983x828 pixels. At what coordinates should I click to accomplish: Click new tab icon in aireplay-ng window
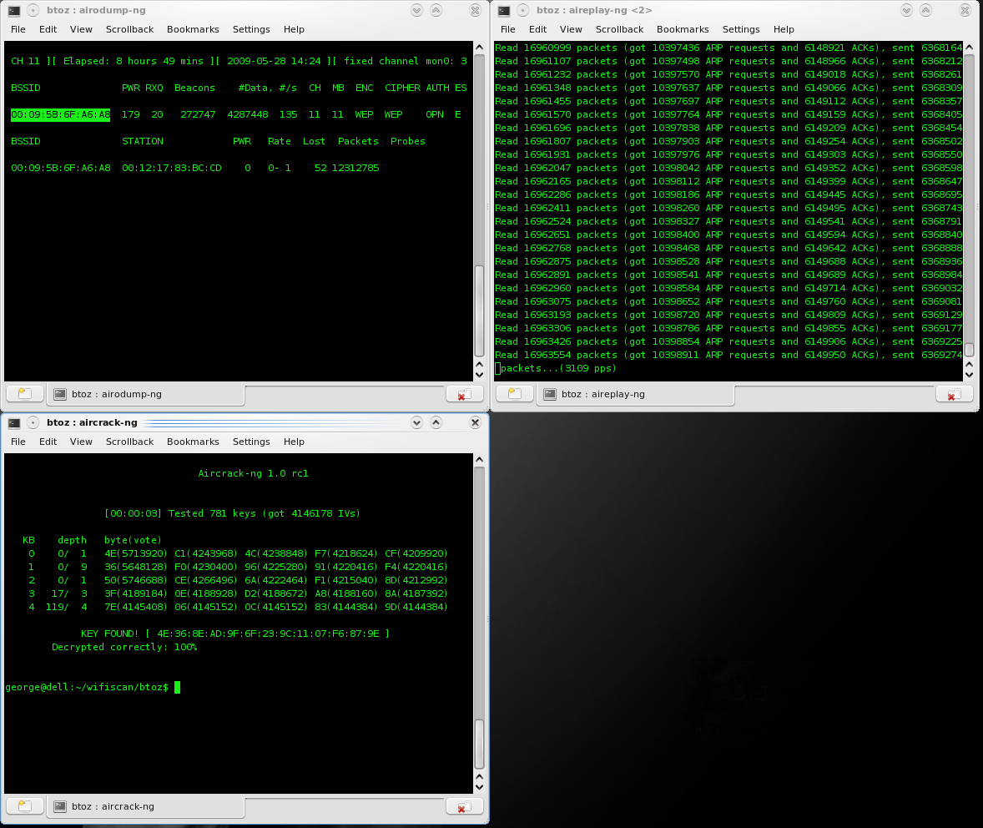[x=515, y=394]
